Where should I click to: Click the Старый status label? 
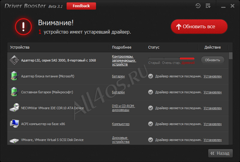pyautogui.click(x=154, y=63)
